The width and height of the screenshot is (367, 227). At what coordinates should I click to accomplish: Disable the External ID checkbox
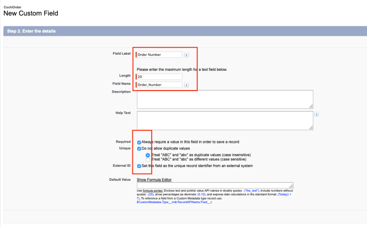pyautogui.click(x=139, y=166)
